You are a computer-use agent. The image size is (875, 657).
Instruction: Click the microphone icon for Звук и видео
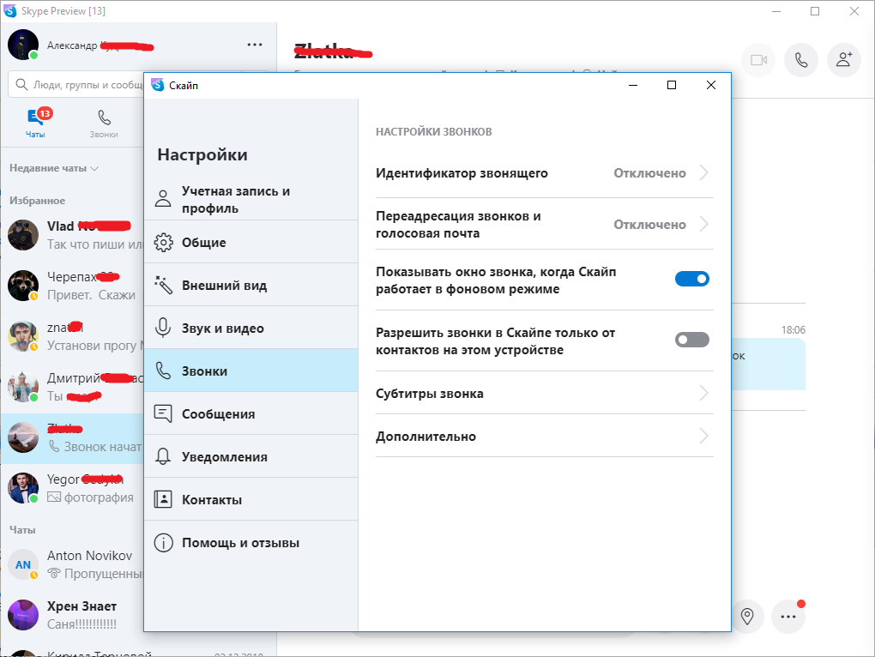(163, 328)
